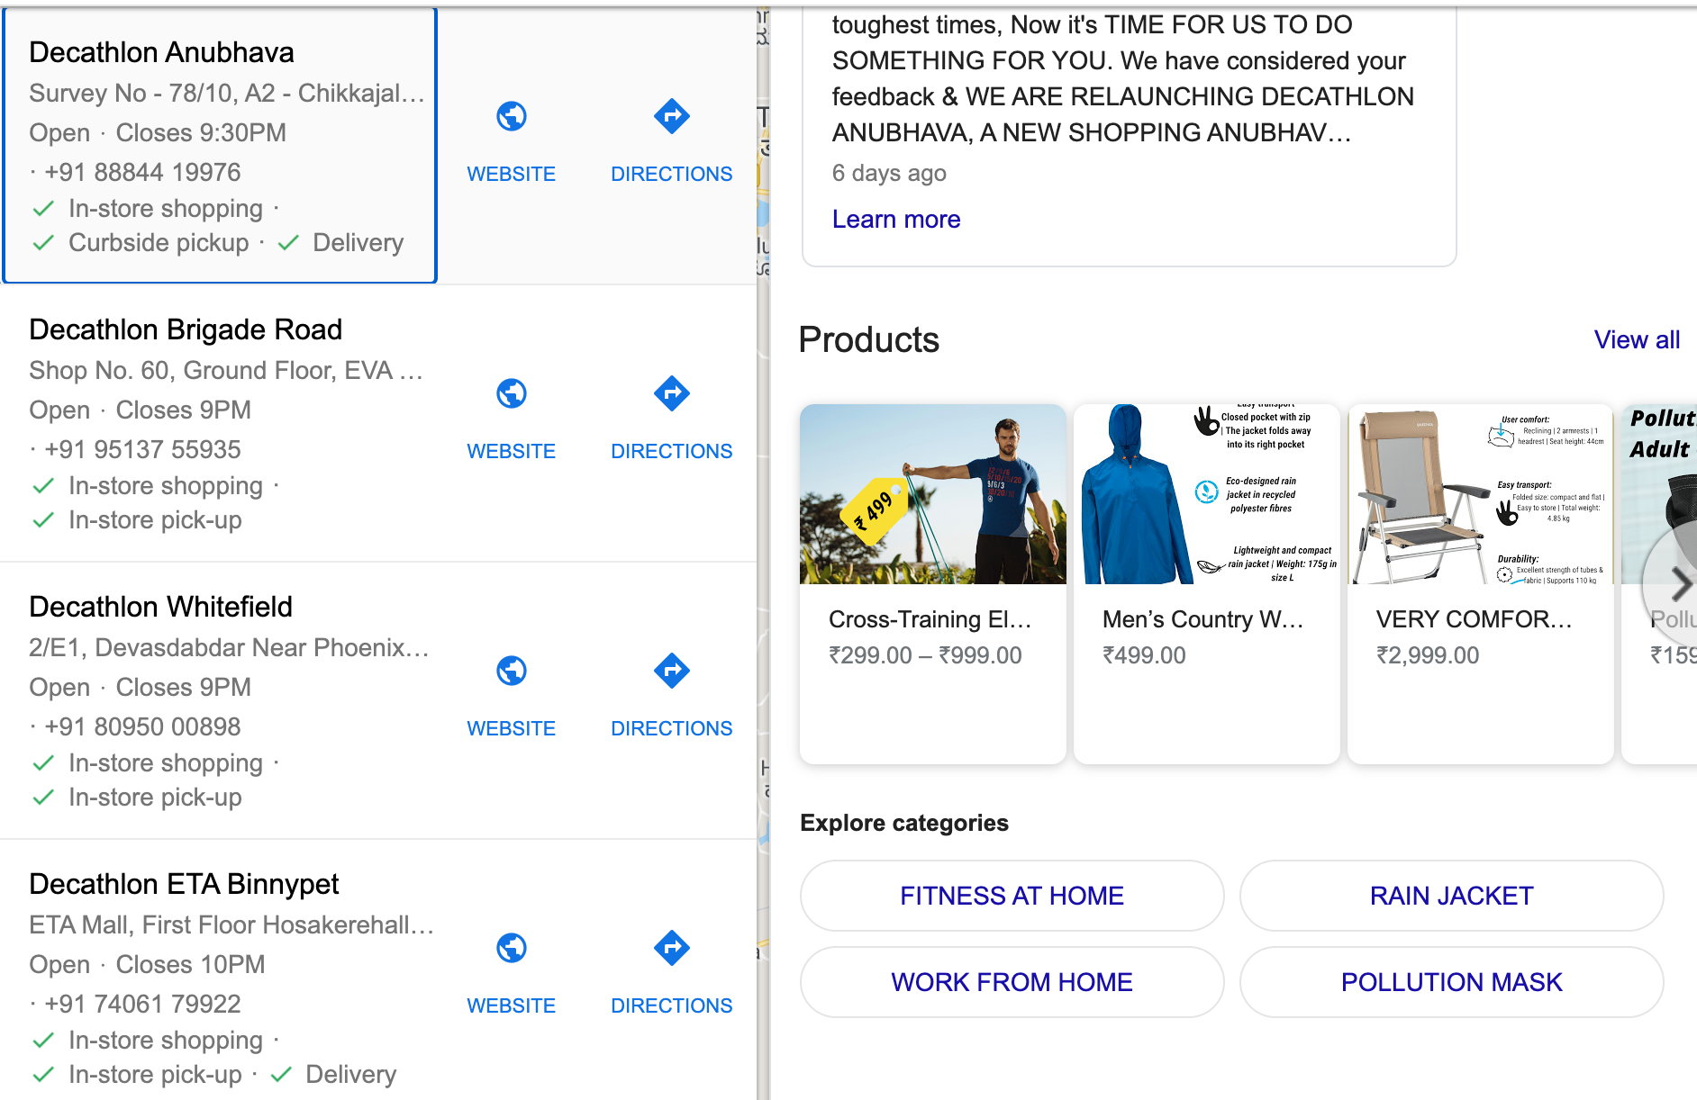This screenshot has height=1100, width=1697.
Task: Choose POLLUTION MASK category
Action: click(x=1451, y=982)
